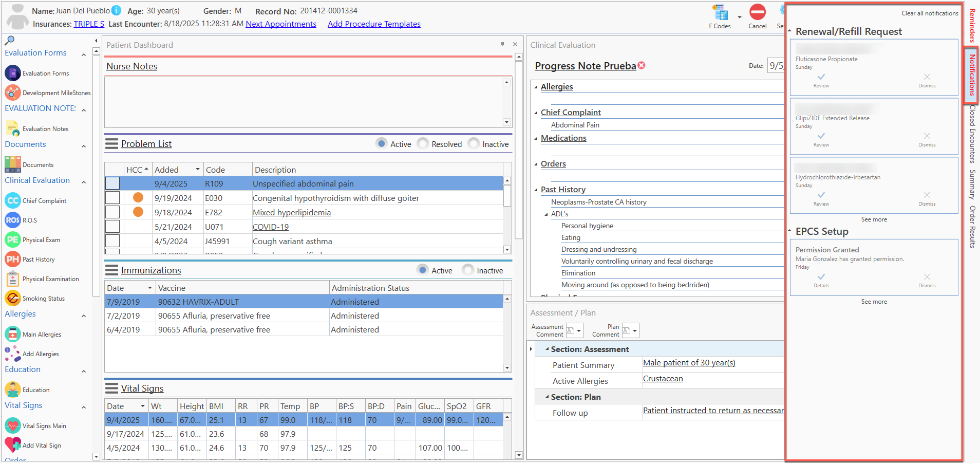Check the box for problem R109
This screenshot has width=980, height=463.
(112, 183)
